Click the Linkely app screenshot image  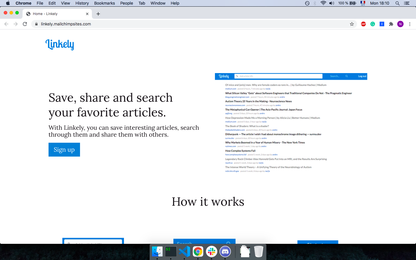[x=291, y=123]
